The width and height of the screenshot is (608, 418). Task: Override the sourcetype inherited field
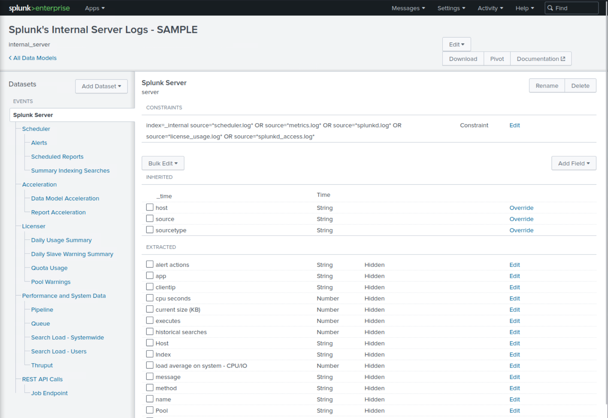[x=521, y=230]
